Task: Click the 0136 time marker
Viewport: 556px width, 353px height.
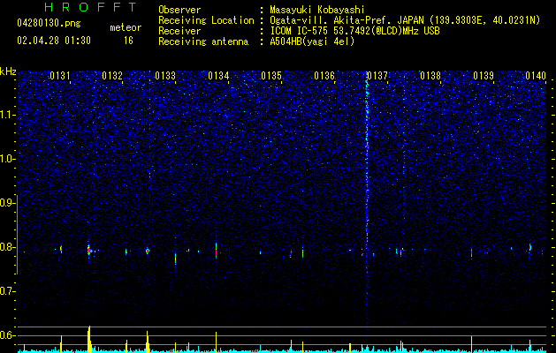Action: coord(324,76)
